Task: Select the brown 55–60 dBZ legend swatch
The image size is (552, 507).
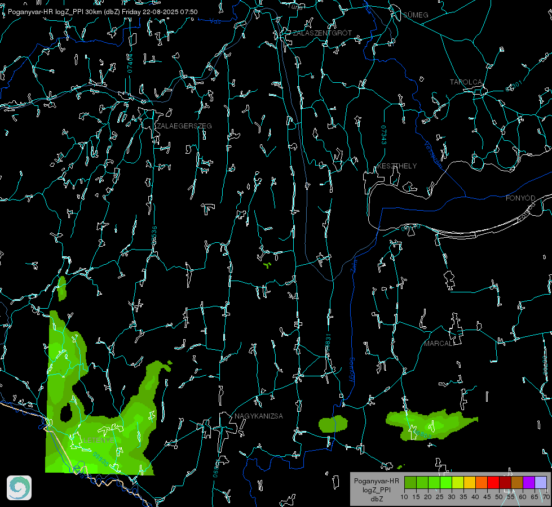Action: tap(517, 482)
